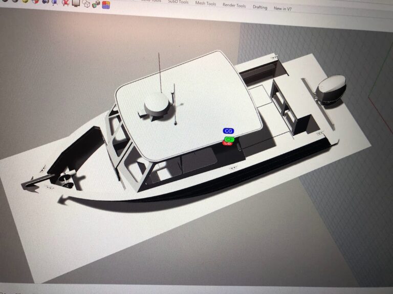Viewport: 393px width, 294px height.
Task: Open the New in V7 tab
Action: pos(282,9)
